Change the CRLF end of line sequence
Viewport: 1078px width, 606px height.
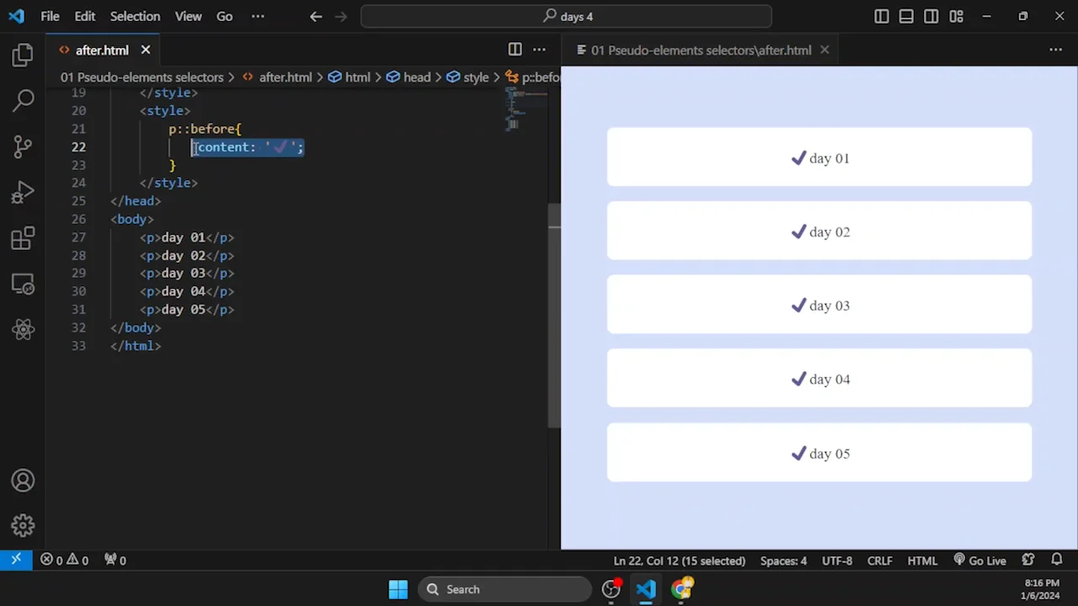pyautogui.click(x=880, y=561)
